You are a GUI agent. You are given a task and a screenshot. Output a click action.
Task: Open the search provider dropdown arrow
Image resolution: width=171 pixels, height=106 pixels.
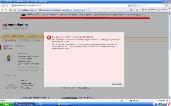[169, 6]
